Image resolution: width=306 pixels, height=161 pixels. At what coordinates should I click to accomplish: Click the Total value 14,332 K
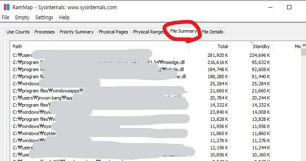(219, 105)
